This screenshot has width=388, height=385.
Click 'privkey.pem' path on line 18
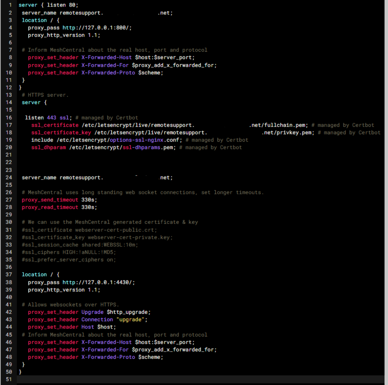click(x=294, y=133)
